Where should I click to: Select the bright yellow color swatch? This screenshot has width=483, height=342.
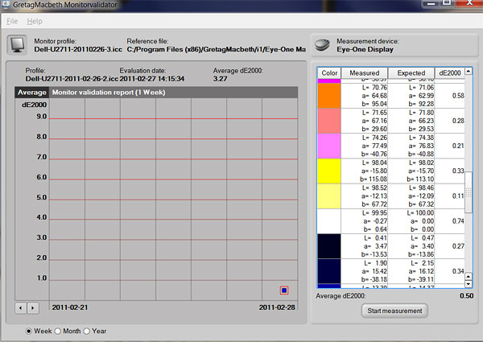coord(329,171)
